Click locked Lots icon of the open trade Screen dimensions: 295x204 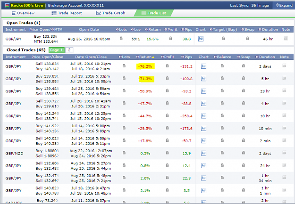tap(121, 38)
